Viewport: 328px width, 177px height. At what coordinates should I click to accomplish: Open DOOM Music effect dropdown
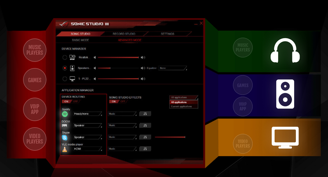122,125
